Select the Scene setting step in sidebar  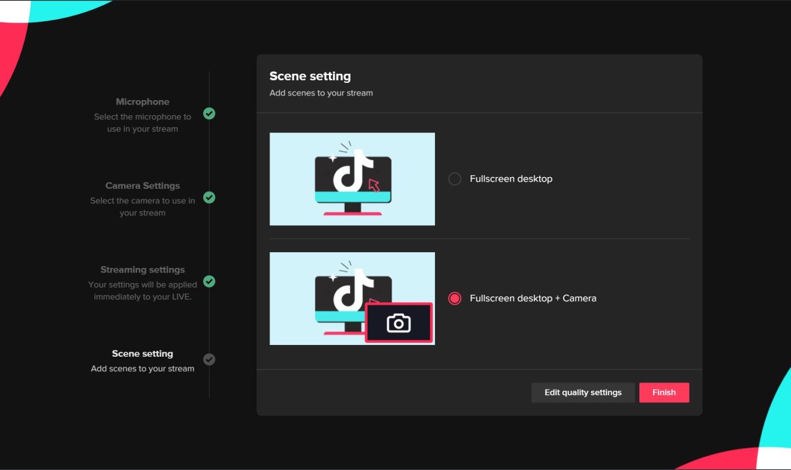click(x=142, y=353)
